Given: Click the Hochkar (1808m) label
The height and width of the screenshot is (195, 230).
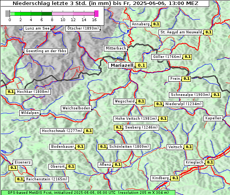Looking at the screenshot, I should click(33, 92).
